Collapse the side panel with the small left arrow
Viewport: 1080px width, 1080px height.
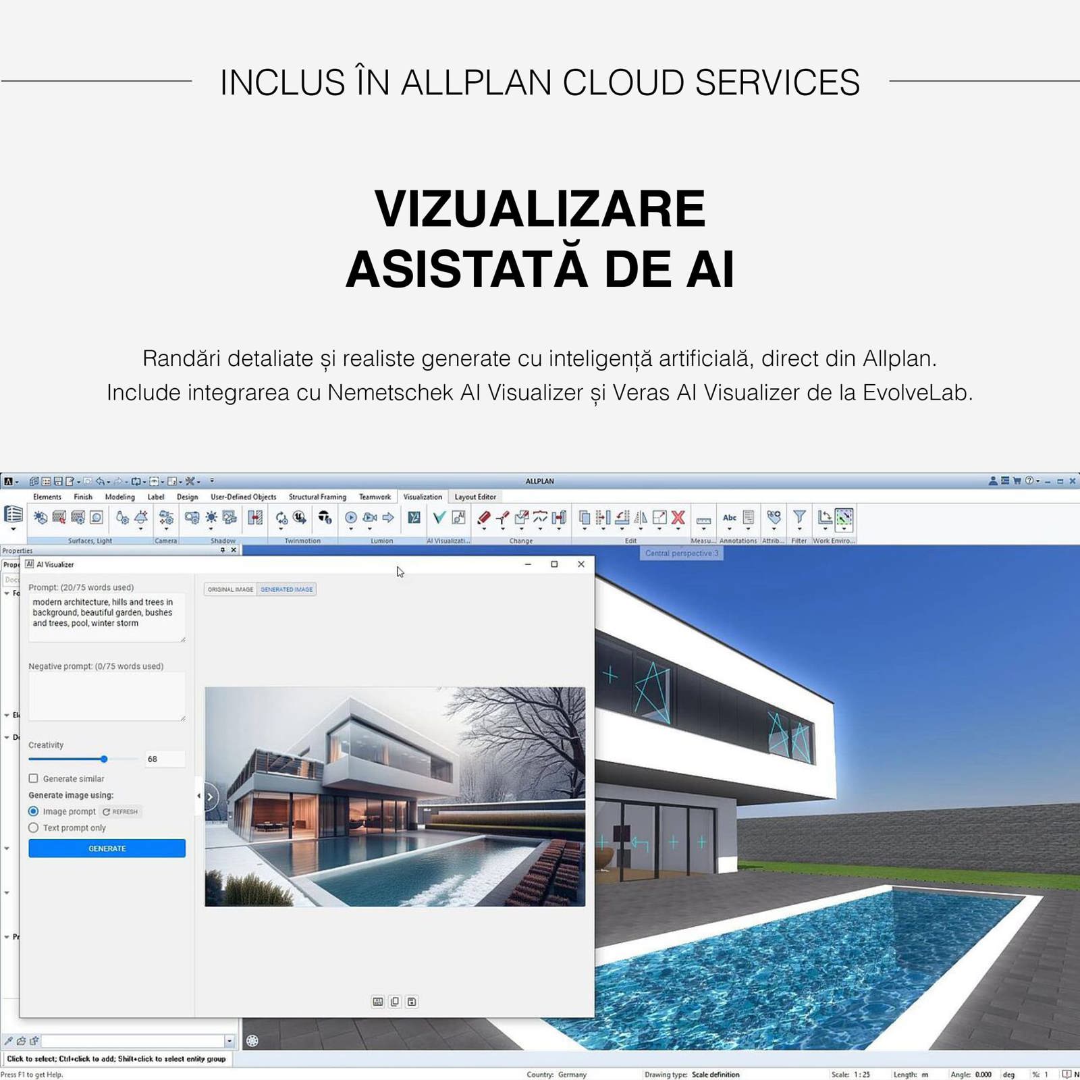click(198, 796)
